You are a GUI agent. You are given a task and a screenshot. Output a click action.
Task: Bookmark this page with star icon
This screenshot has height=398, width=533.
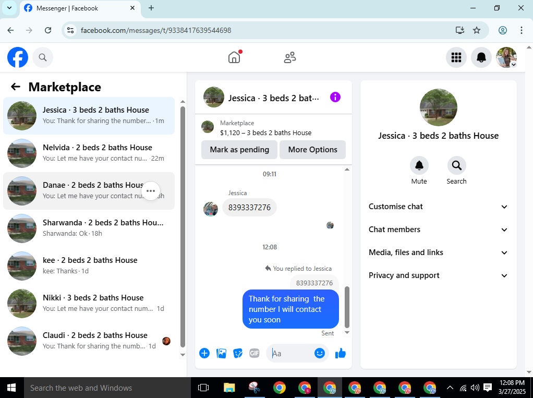[x=477, y=30]
